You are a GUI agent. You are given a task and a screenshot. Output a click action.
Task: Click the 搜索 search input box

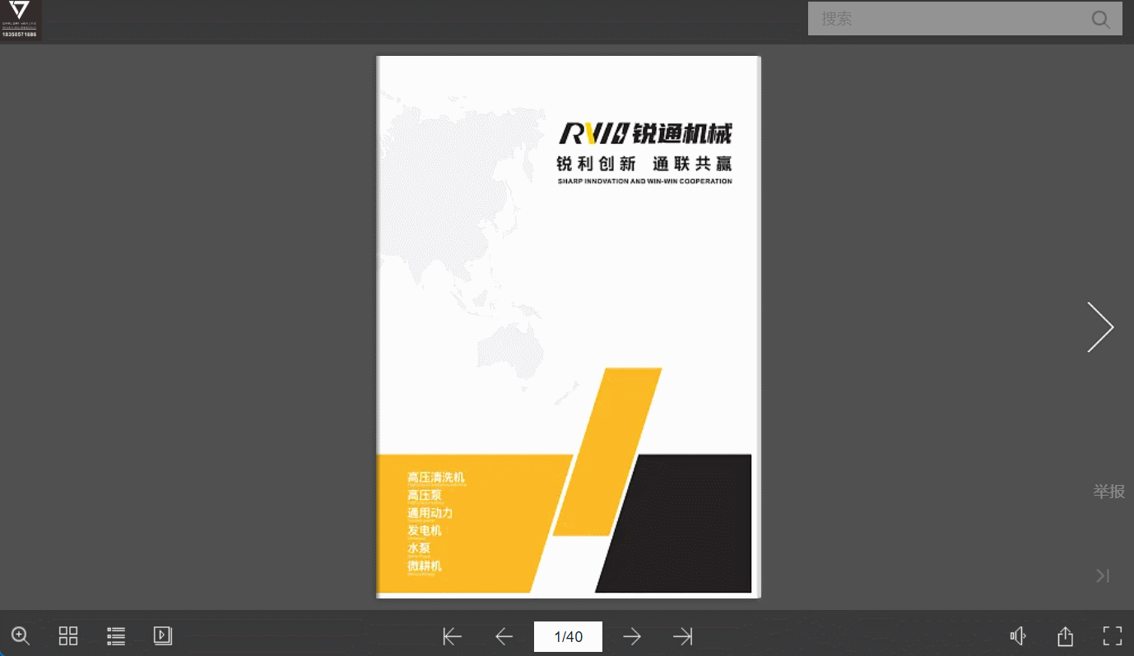click(x=946, y=19)
